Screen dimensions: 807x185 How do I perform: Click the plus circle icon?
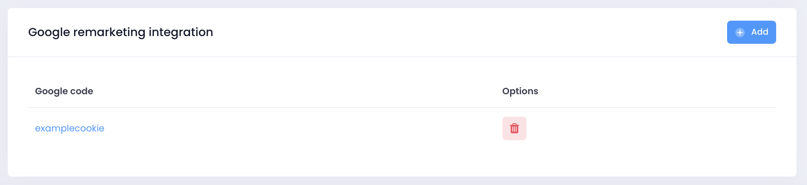pyautogui.click(x=740, y=33)
